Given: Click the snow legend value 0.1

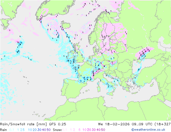Looking at the screenshot, I should (x=64, y=130).
